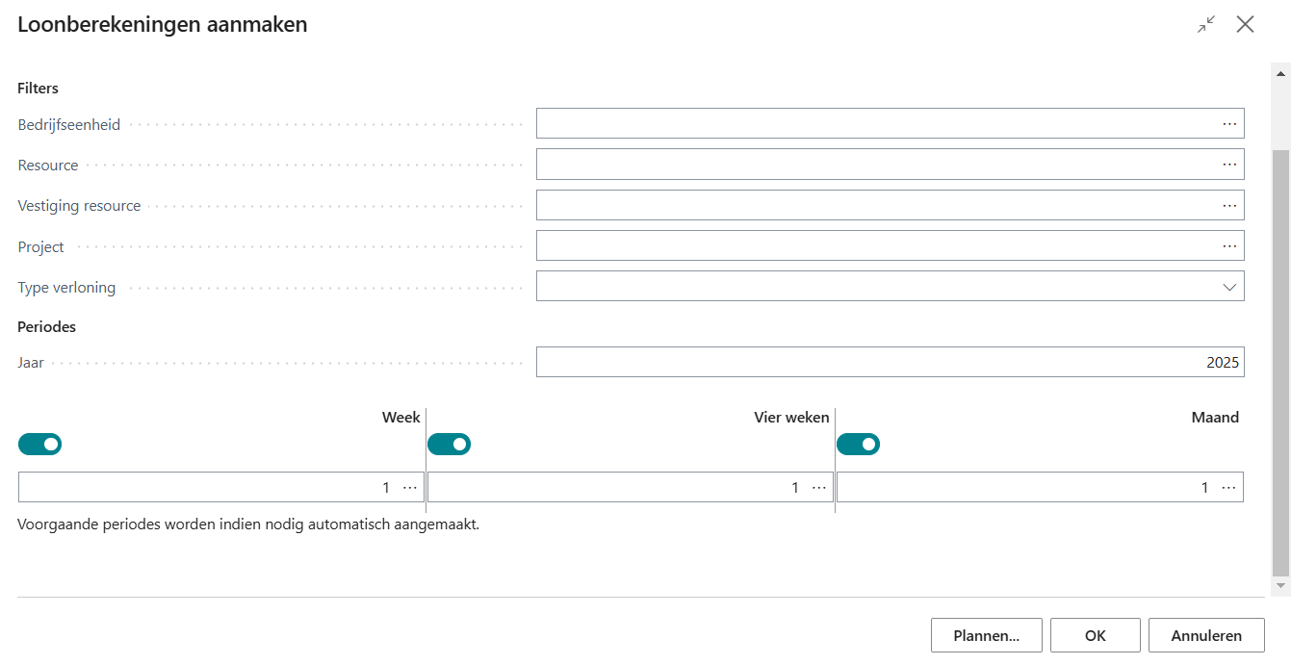
Task: Collapse the dialog with the shrink arrows icon
Action: [1206, 25]
